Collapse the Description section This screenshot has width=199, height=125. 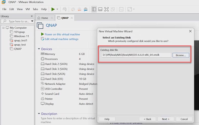(39, 114)
